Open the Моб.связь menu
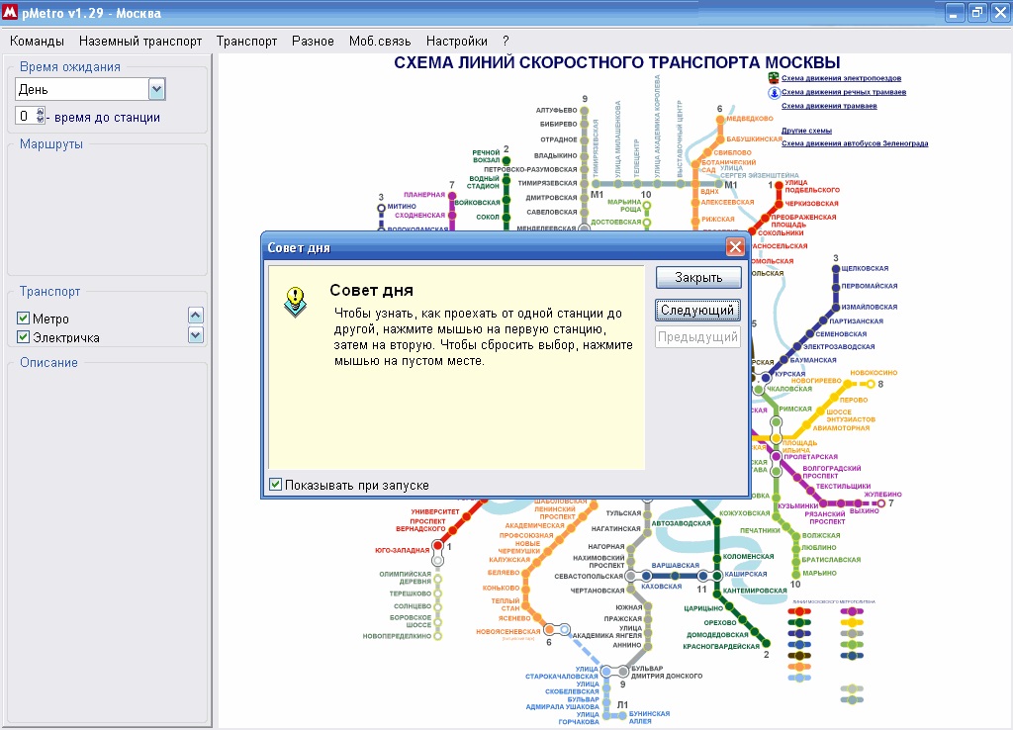This screenshot has width=1013, height=730. (x=380, y=42)
